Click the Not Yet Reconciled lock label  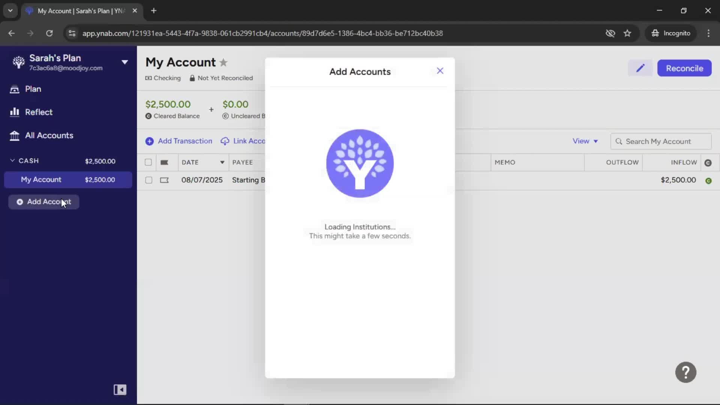[221, 78]
